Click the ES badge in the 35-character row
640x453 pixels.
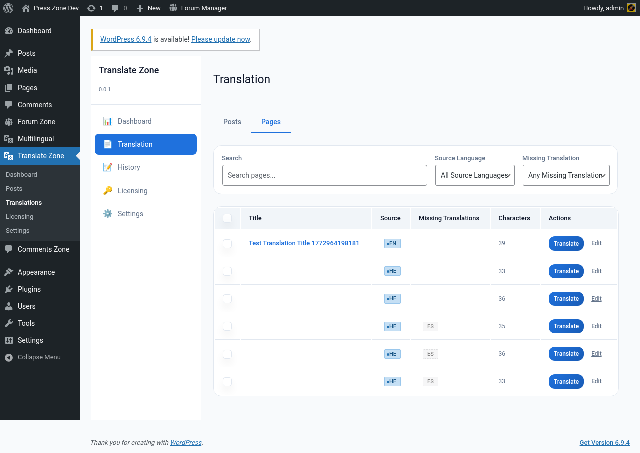click(x=430, y=326)
